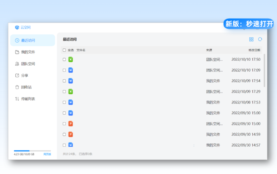Click the 已选择0条 status text

pyautogui.click(x=85, y=154)
